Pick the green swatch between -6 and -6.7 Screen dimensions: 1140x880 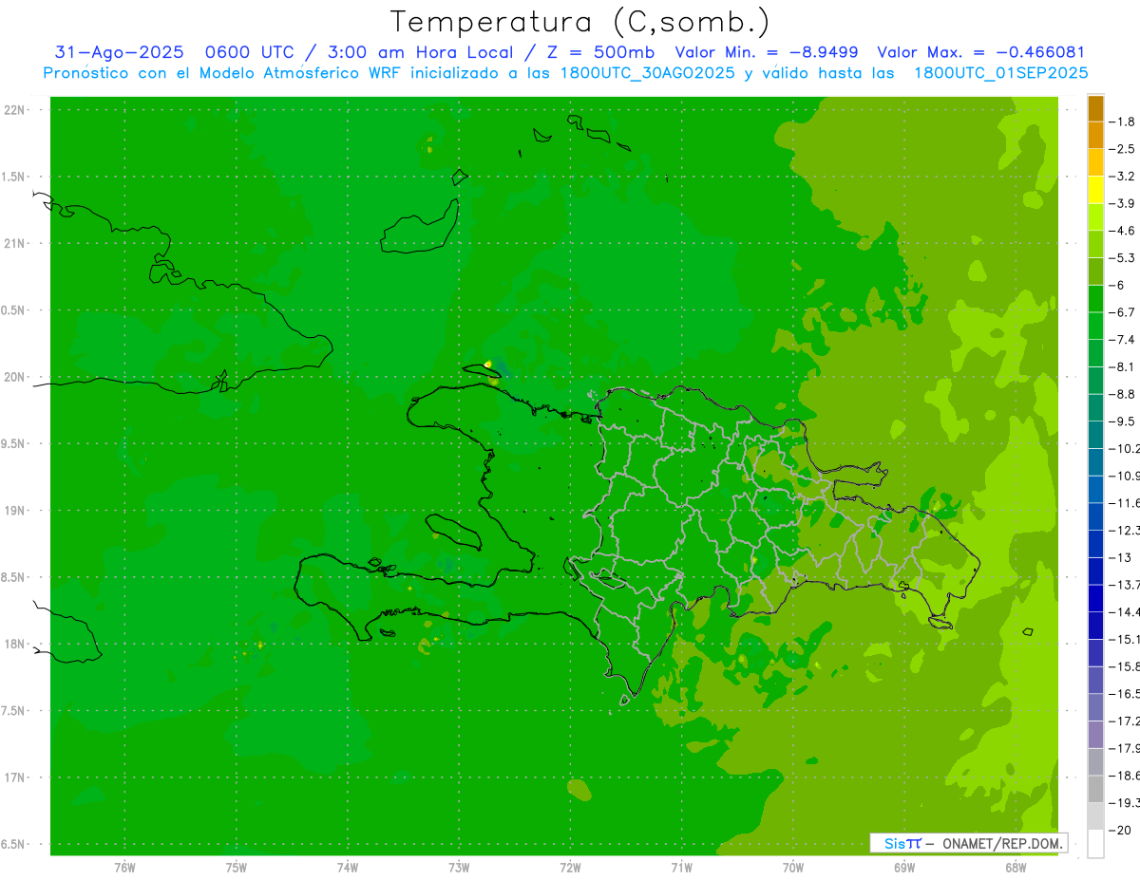click(1095, 299)
